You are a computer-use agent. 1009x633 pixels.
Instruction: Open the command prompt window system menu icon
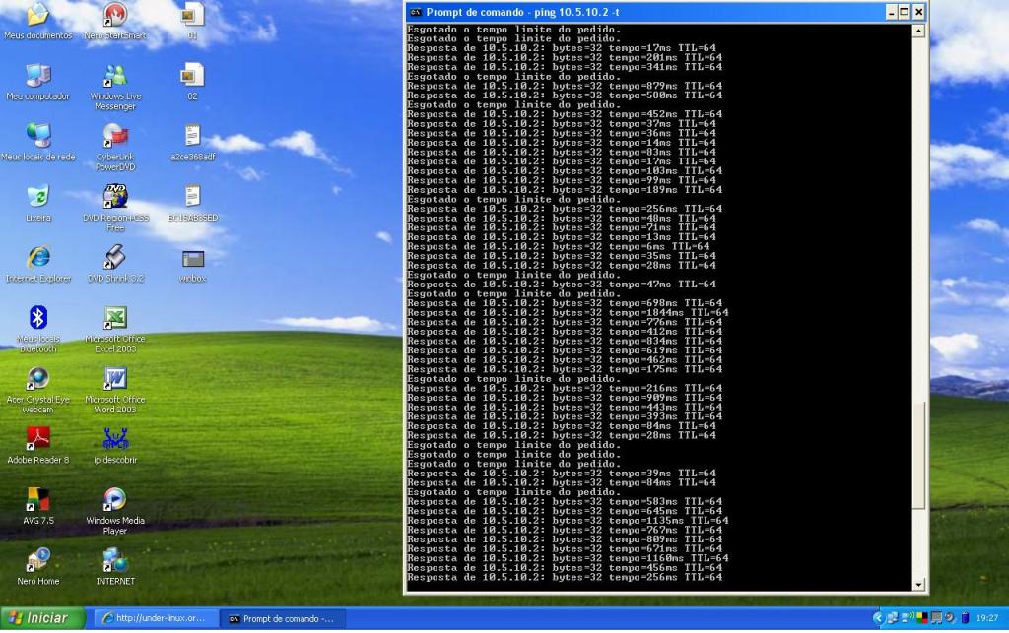point(416,12)
